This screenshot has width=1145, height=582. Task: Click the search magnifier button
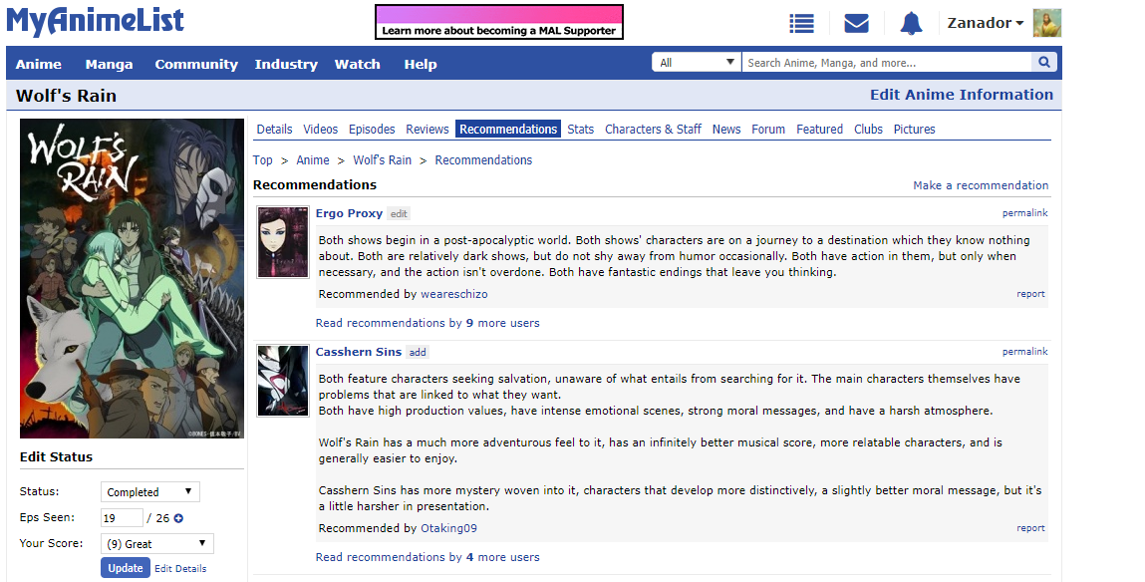[x=1044, y=62]
